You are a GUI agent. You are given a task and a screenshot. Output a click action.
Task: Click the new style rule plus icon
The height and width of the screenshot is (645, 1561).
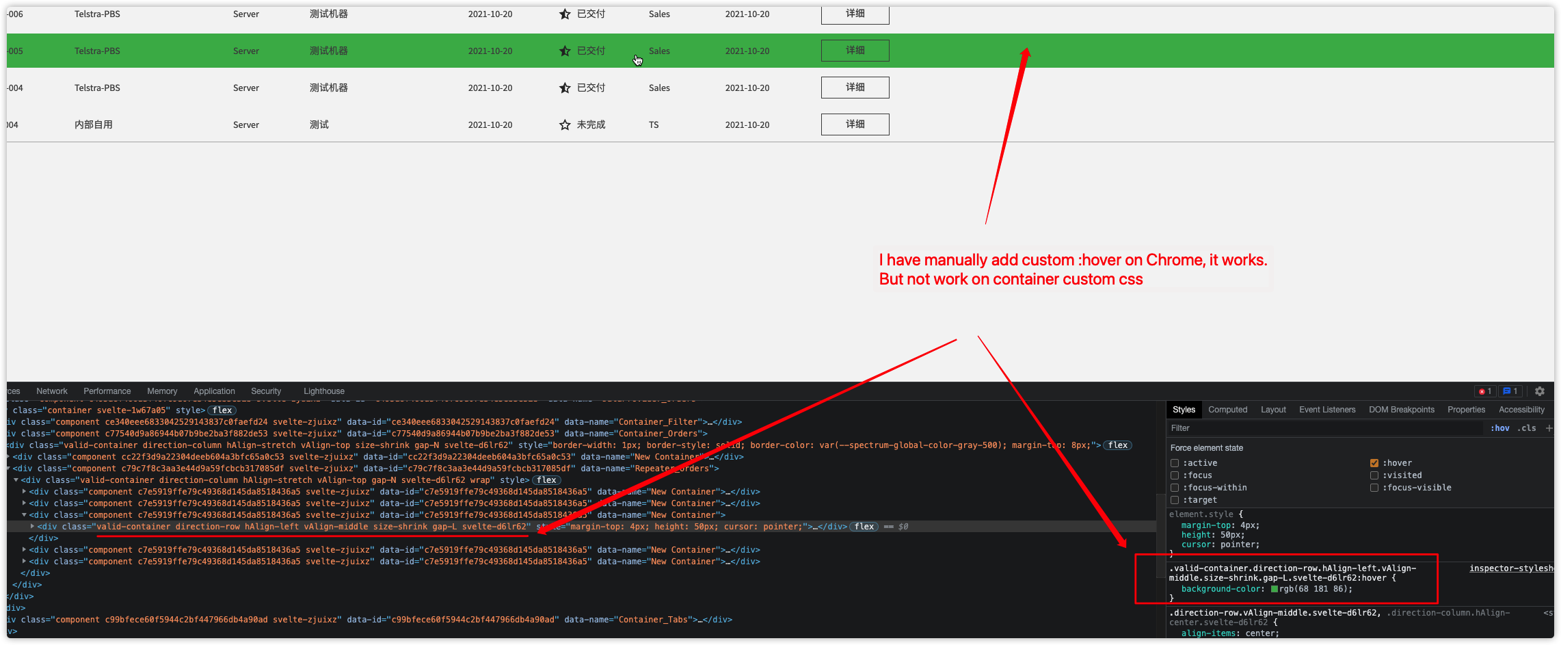(x=1549, y=427)
